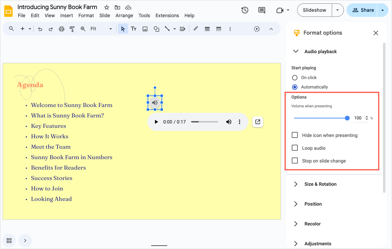The width and height of the screenshot is (392, 249).
Task: Click the insert video toolbar icon
Action: point(183,29)
